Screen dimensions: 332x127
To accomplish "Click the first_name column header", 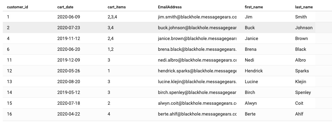I will [x=254, y=7].
